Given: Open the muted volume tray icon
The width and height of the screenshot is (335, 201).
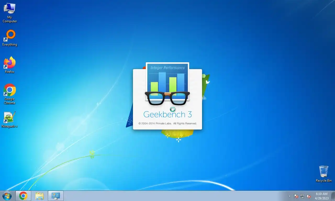Looking at the screenshot, I should pyautogui.click(x=309, y=196).
